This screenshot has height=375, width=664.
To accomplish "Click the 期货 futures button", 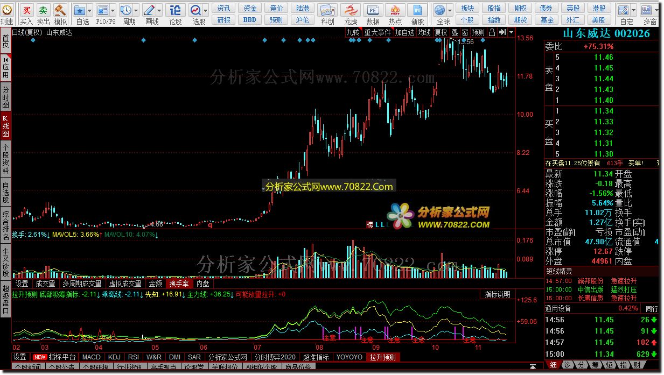I will (x=520, y=20).
